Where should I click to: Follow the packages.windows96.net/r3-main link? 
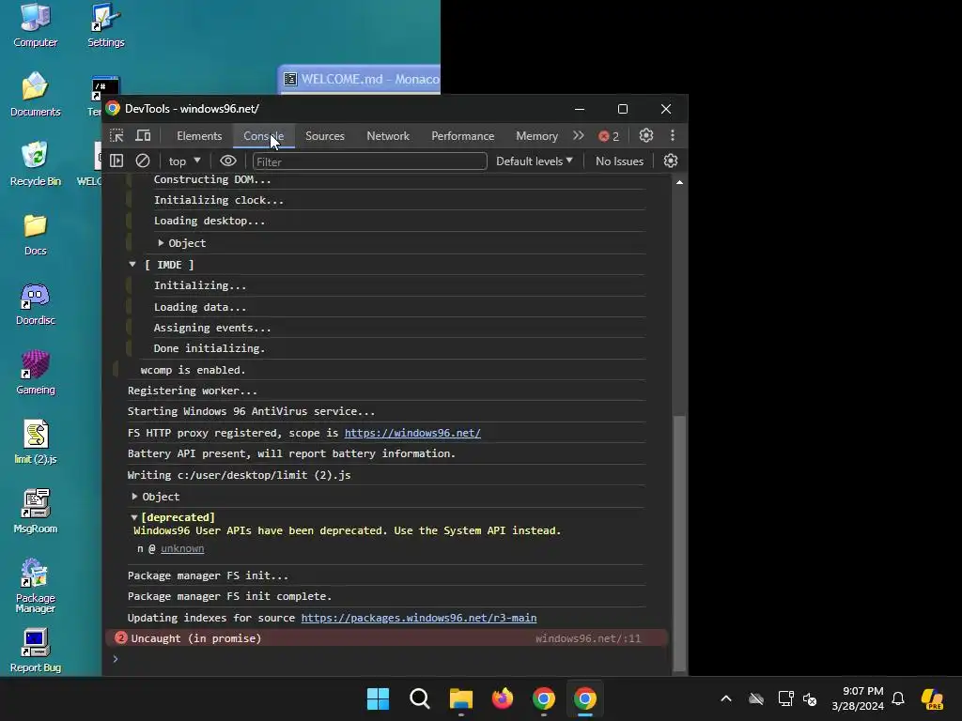coord(418,618)
